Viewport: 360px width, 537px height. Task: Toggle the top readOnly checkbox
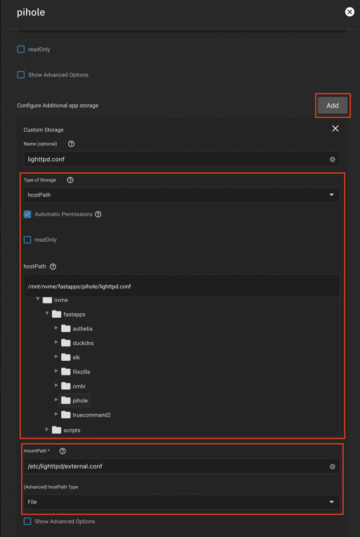tap(21, 49)
